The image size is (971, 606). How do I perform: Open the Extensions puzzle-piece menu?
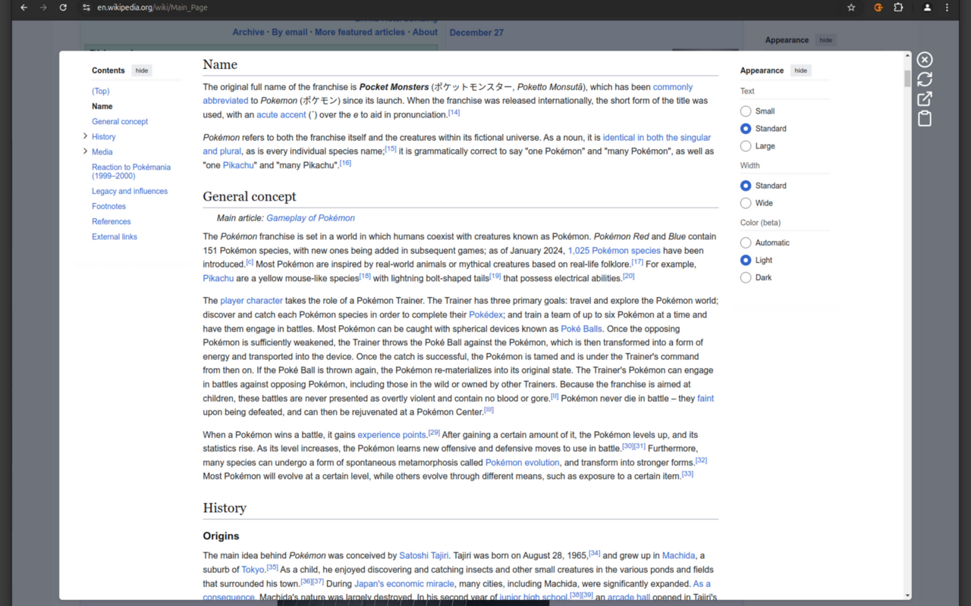pyautogui.click(x=898, y=8)
